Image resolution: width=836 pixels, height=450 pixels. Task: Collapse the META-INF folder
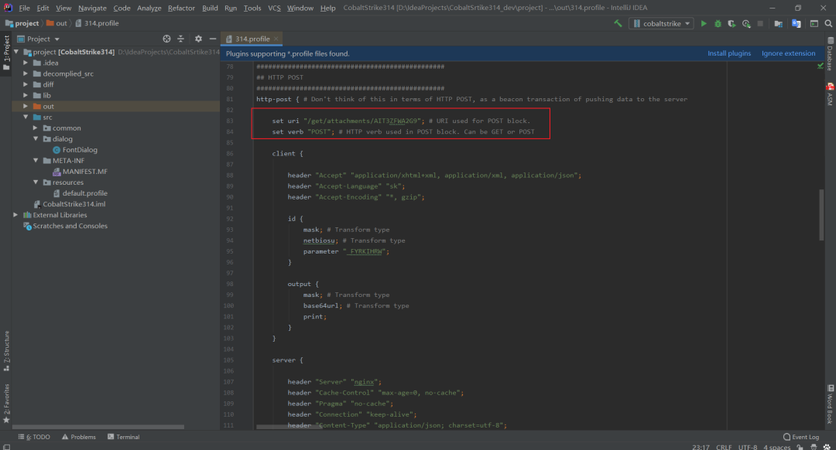point(35,160)
